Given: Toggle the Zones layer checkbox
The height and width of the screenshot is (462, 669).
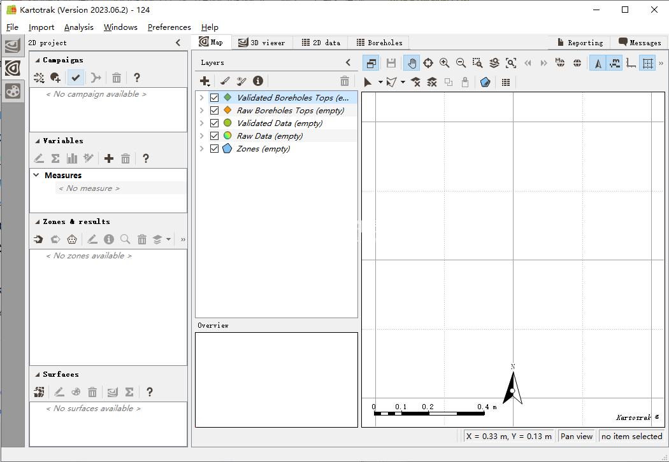Looking at the screenshot, I should [x=215, y=149].
